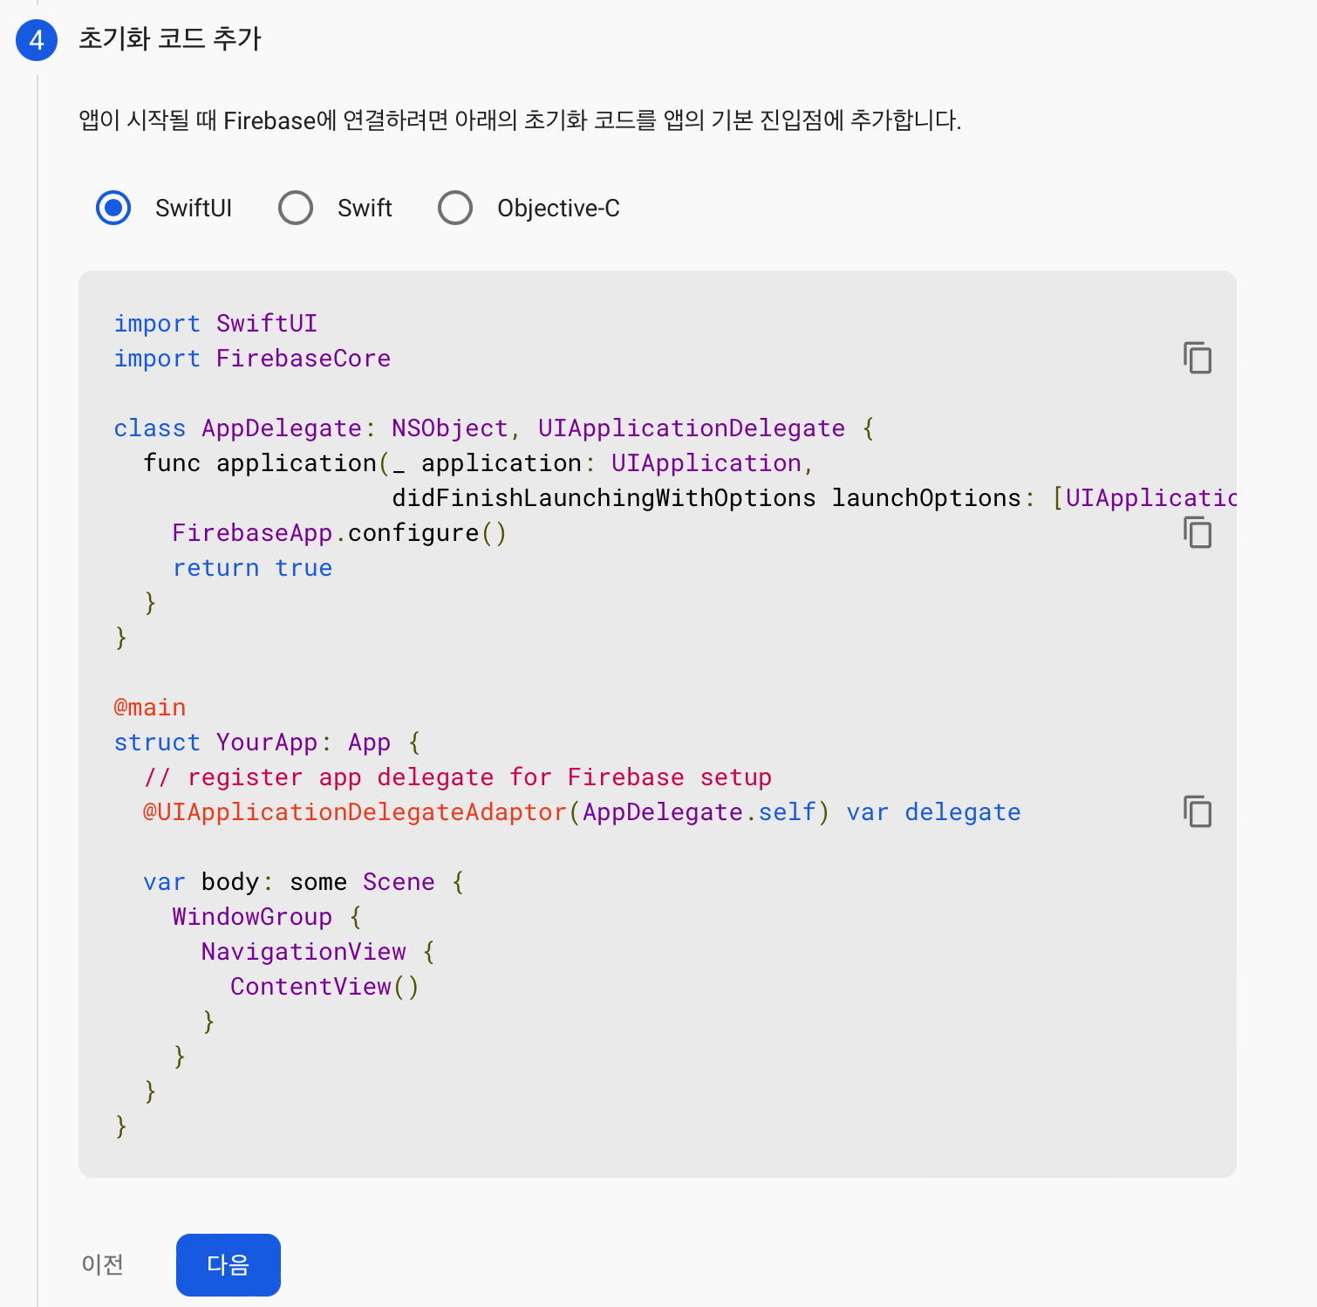
Task: Copy the UIApplicationDelegateAdaptor line
Action: click(x=1198, y=811)
